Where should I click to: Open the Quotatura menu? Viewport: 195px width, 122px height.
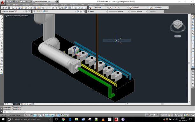[74, 5]
